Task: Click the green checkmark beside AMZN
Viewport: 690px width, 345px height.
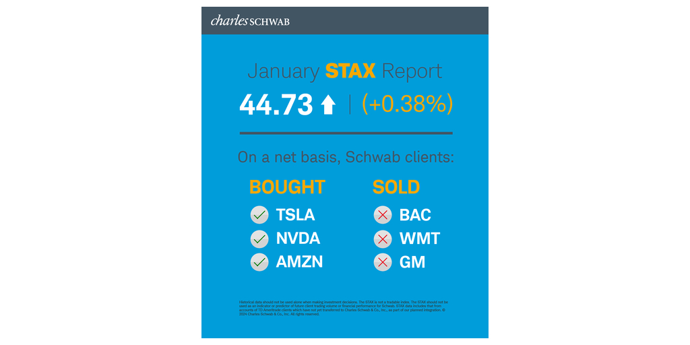Action: click(259, 262)
